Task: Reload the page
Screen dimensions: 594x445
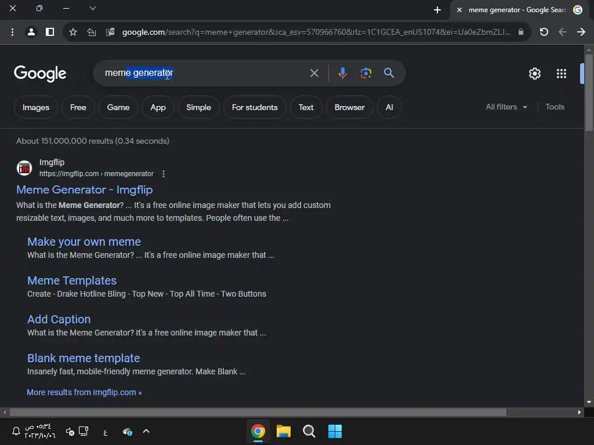Action: click(x=544, y=32)
